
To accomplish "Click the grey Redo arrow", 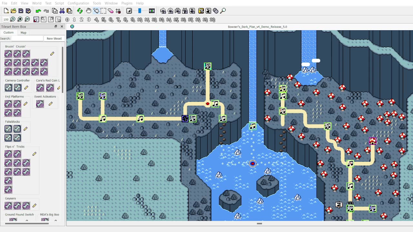I will click(x=46, y=11).
